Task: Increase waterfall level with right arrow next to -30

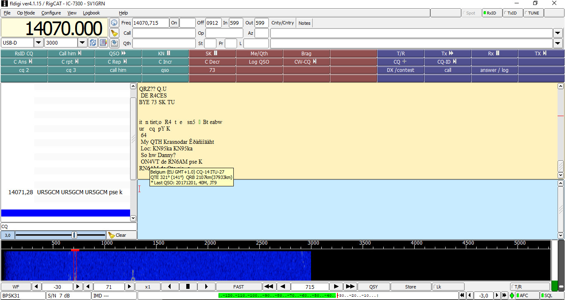Action: tap(78, 287)
